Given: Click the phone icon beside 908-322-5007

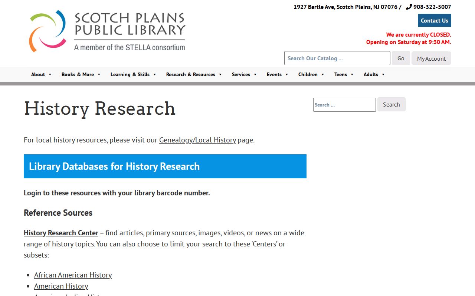Looking at the screenshot, I should (409, 7).
